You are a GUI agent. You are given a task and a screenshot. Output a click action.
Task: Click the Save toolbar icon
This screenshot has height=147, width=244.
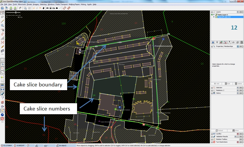point(7,8)
